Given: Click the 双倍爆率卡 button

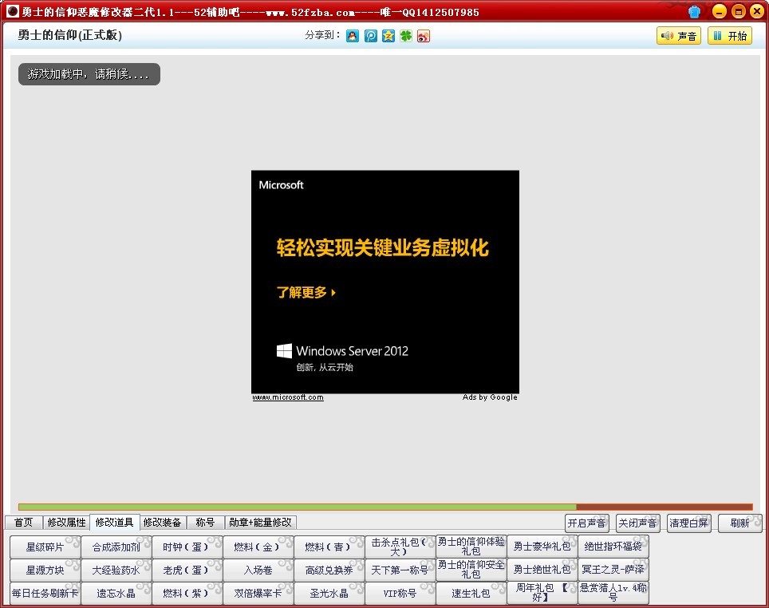Looking at the screenshot, I should (258, 593).
